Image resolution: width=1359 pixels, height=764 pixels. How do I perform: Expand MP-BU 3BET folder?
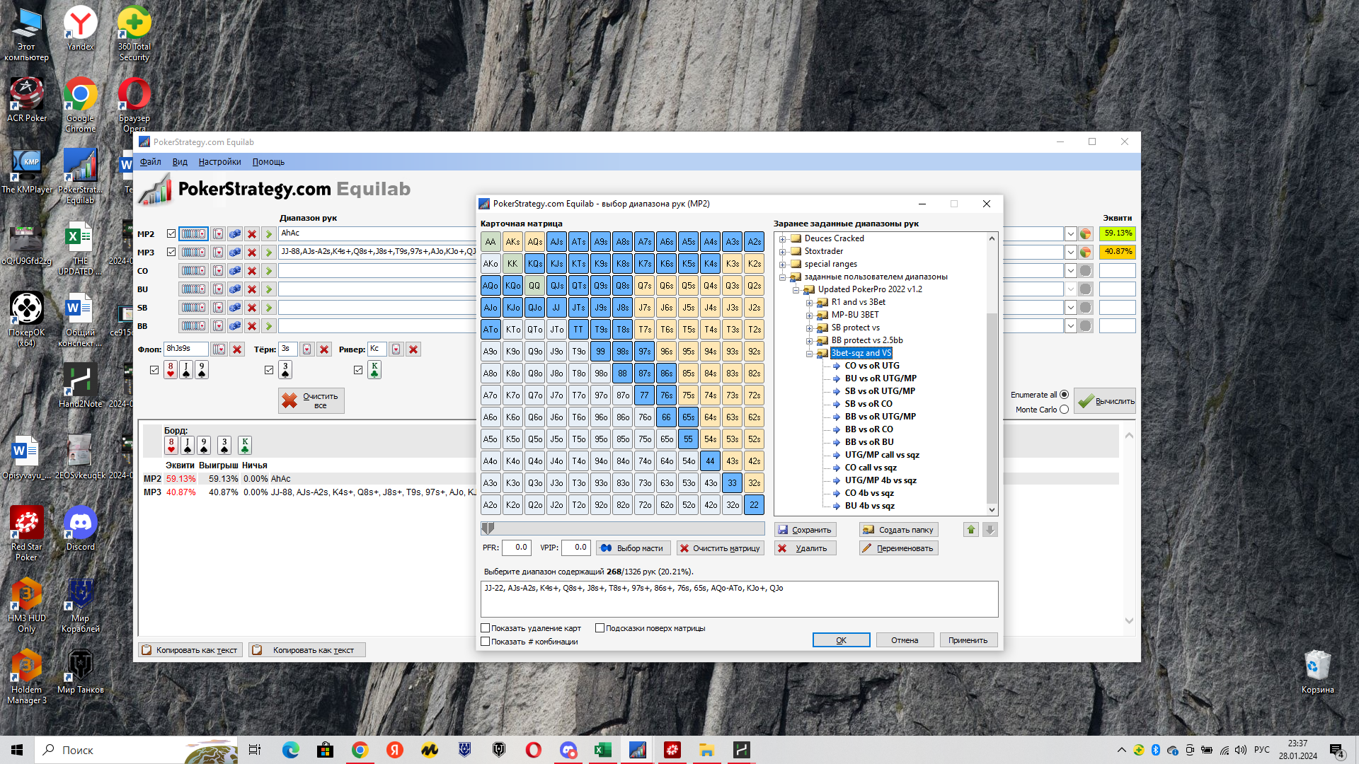(810, 316)
